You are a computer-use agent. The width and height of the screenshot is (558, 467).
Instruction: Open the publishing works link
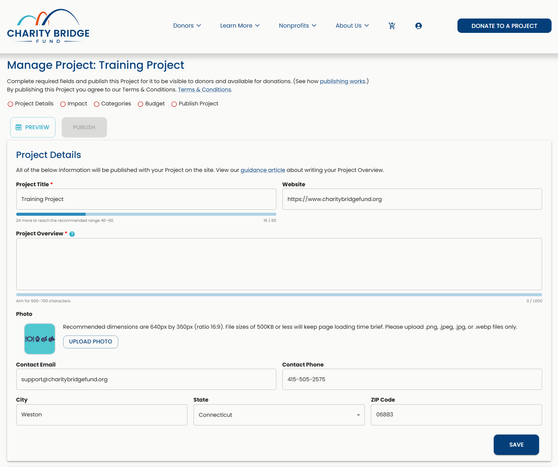click(x=343, y=81)
